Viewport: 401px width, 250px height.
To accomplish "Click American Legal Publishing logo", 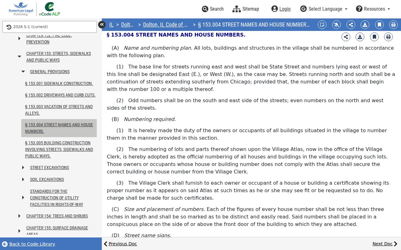I will 21,9.
